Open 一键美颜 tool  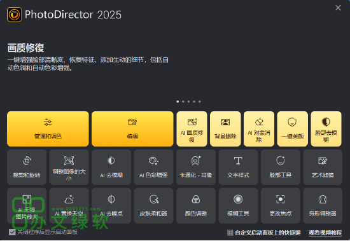[x=293, y=129]
